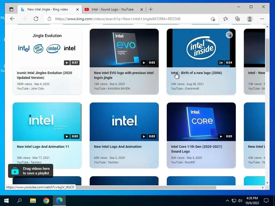Open 'New Intel Logo And Animation 11' title
Image resolution: width=275 pixels, height=206 pixels.
(43, 147)
